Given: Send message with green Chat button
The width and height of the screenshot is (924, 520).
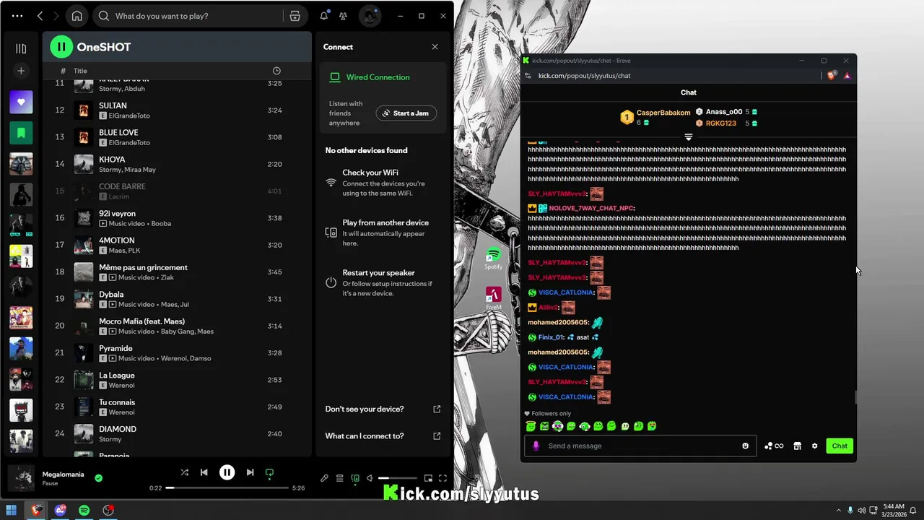Looking at the screenshot, I should point(840,446).
